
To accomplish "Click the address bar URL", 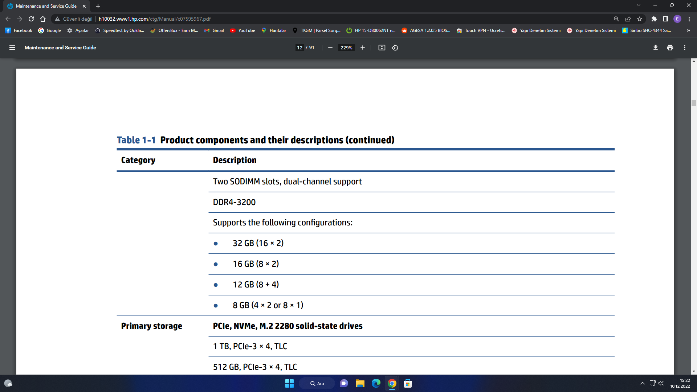I will point(155,19).
